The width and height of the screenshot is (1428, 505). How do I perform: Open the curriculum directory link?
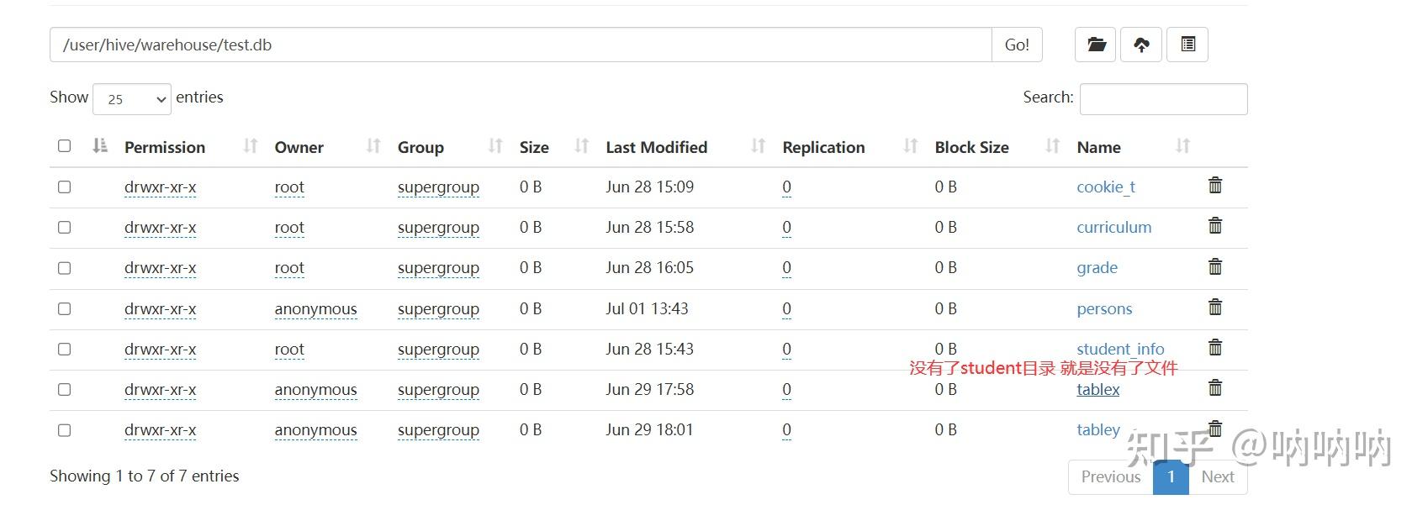pos(1113,227)
